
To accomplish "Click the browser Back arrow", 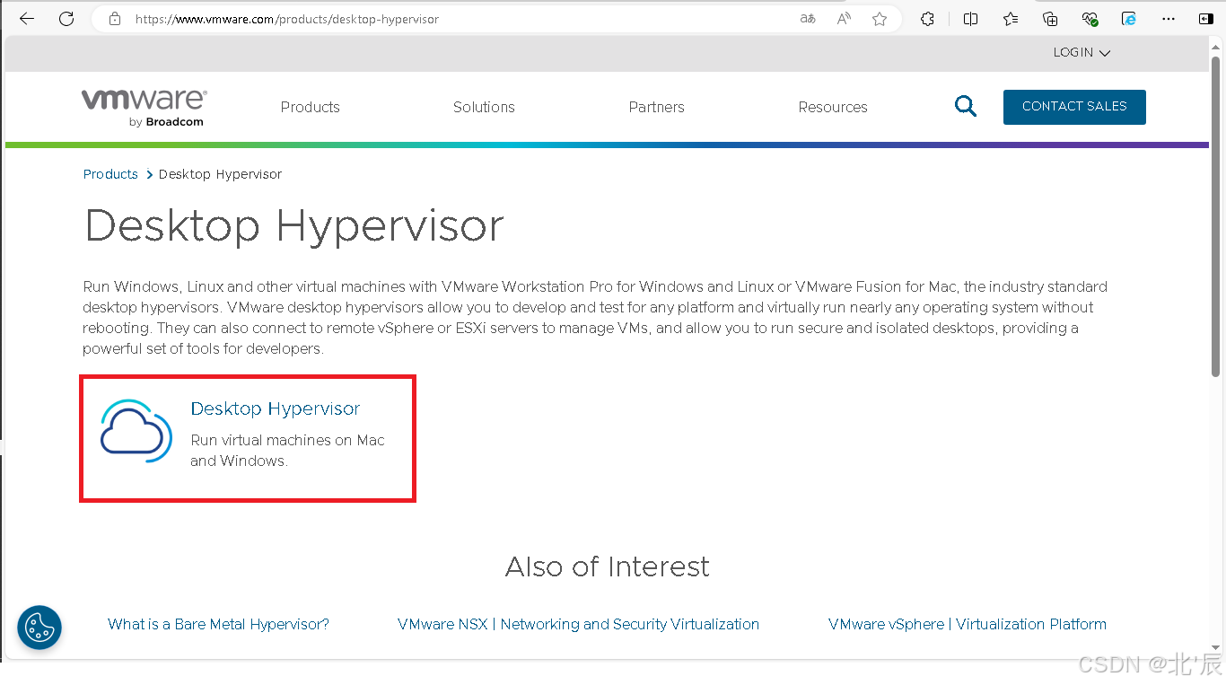I will click(x=27, y=19).
